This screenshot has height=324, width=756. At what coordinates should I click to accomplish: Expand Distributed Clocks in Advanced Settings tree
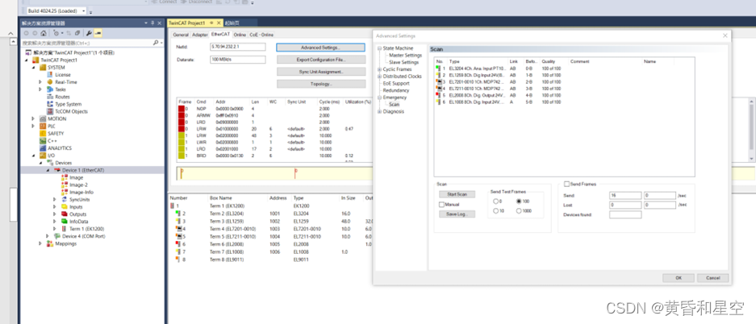click(x=379, y=77)
